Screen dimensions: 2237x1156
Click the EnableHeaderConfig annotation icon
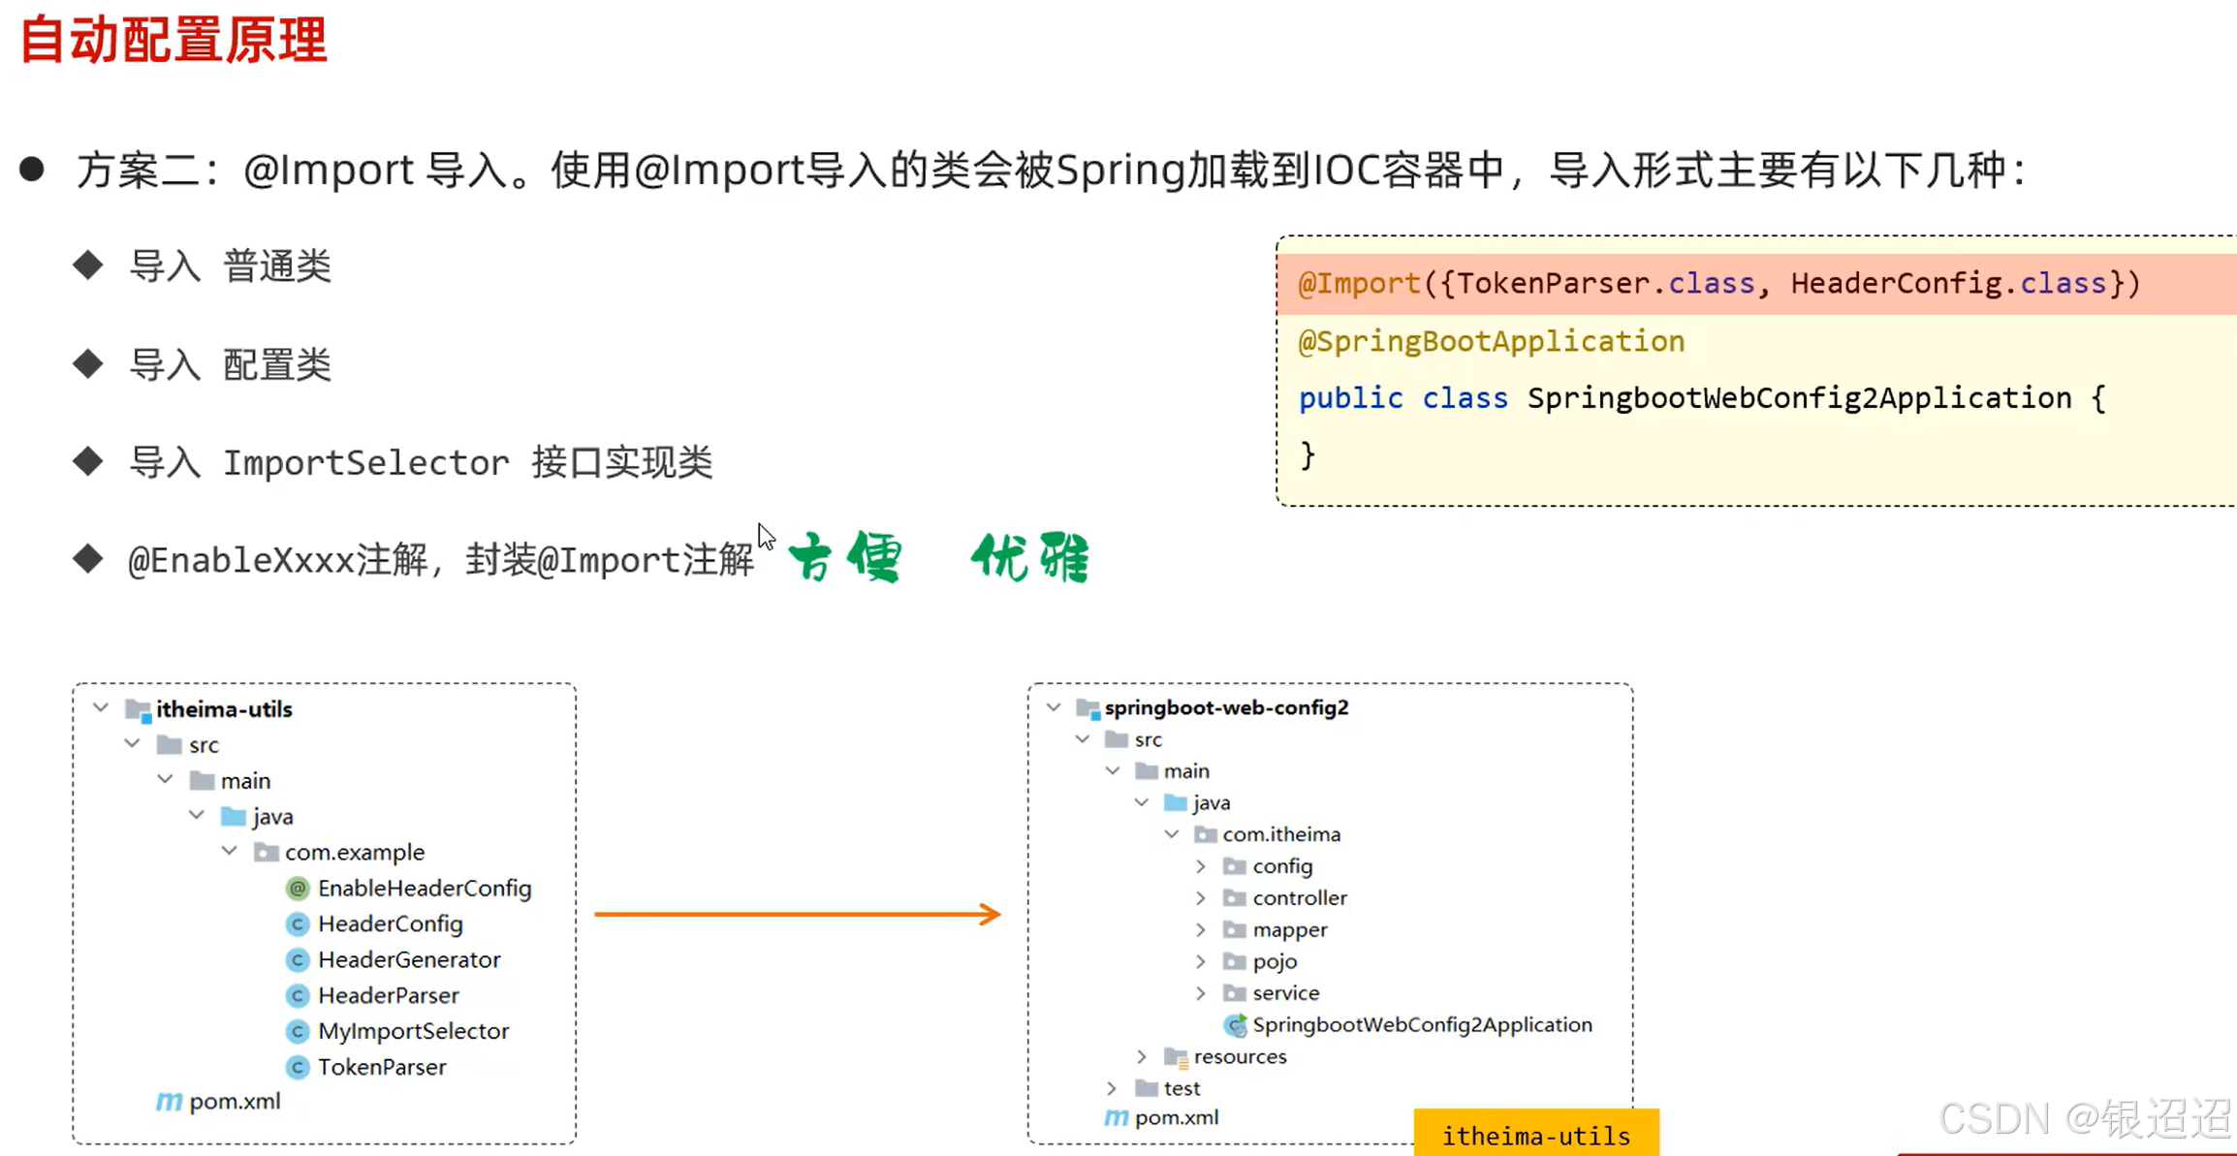tap(298, 888)
